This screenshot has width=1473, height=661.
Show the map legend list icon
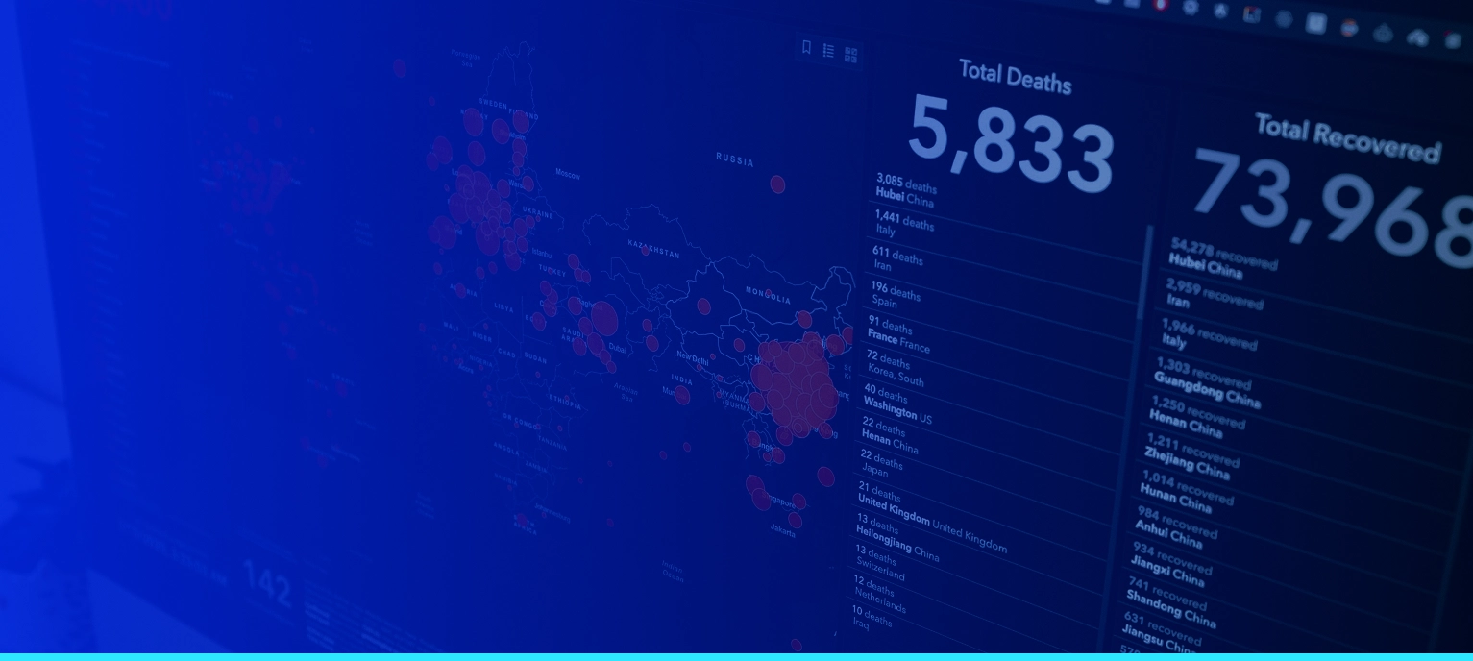pyautogui.click(x=828, y=51)
